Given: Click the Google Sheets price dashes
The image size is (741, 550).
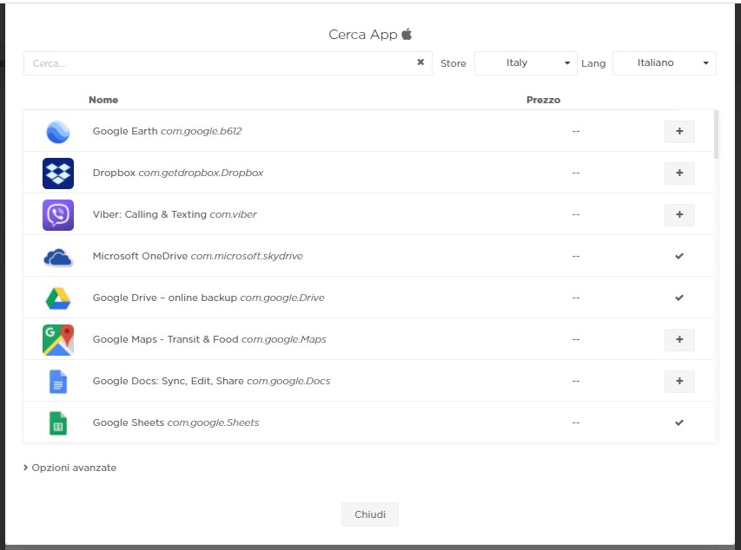Looking at the screenshot, I should coord(576,422).
